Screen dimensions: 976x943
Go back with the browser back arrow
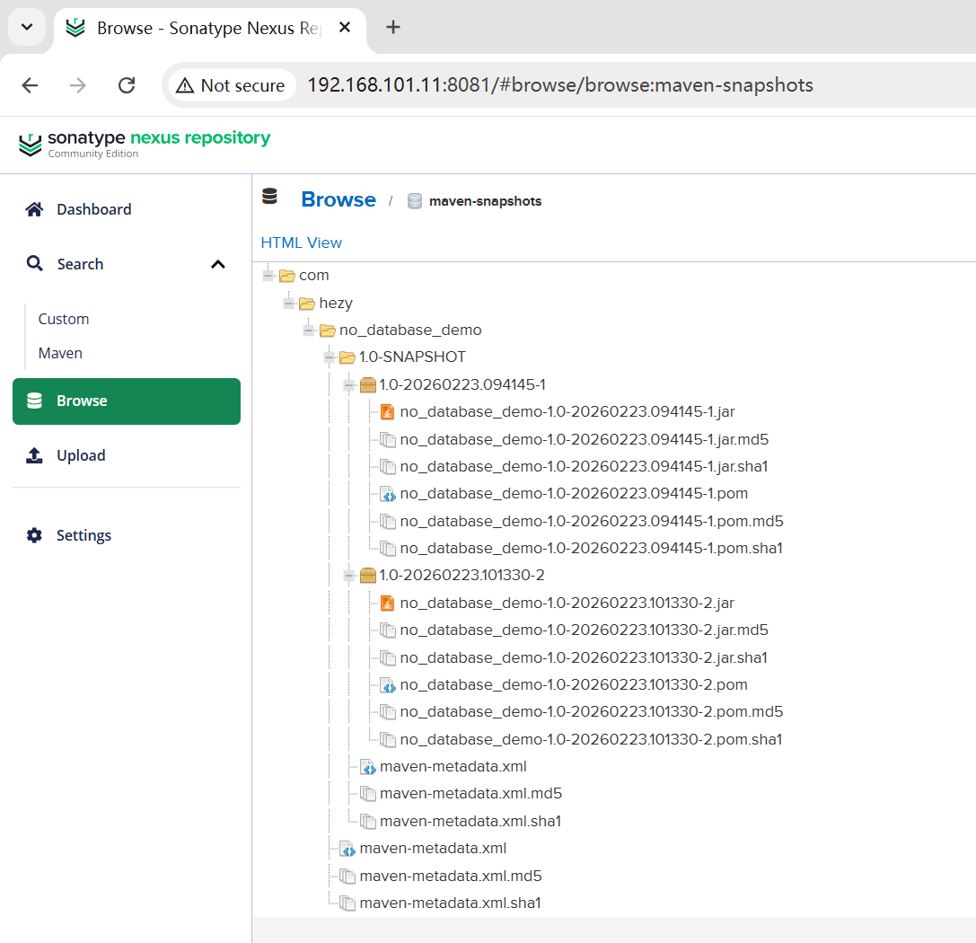point(30,85)
